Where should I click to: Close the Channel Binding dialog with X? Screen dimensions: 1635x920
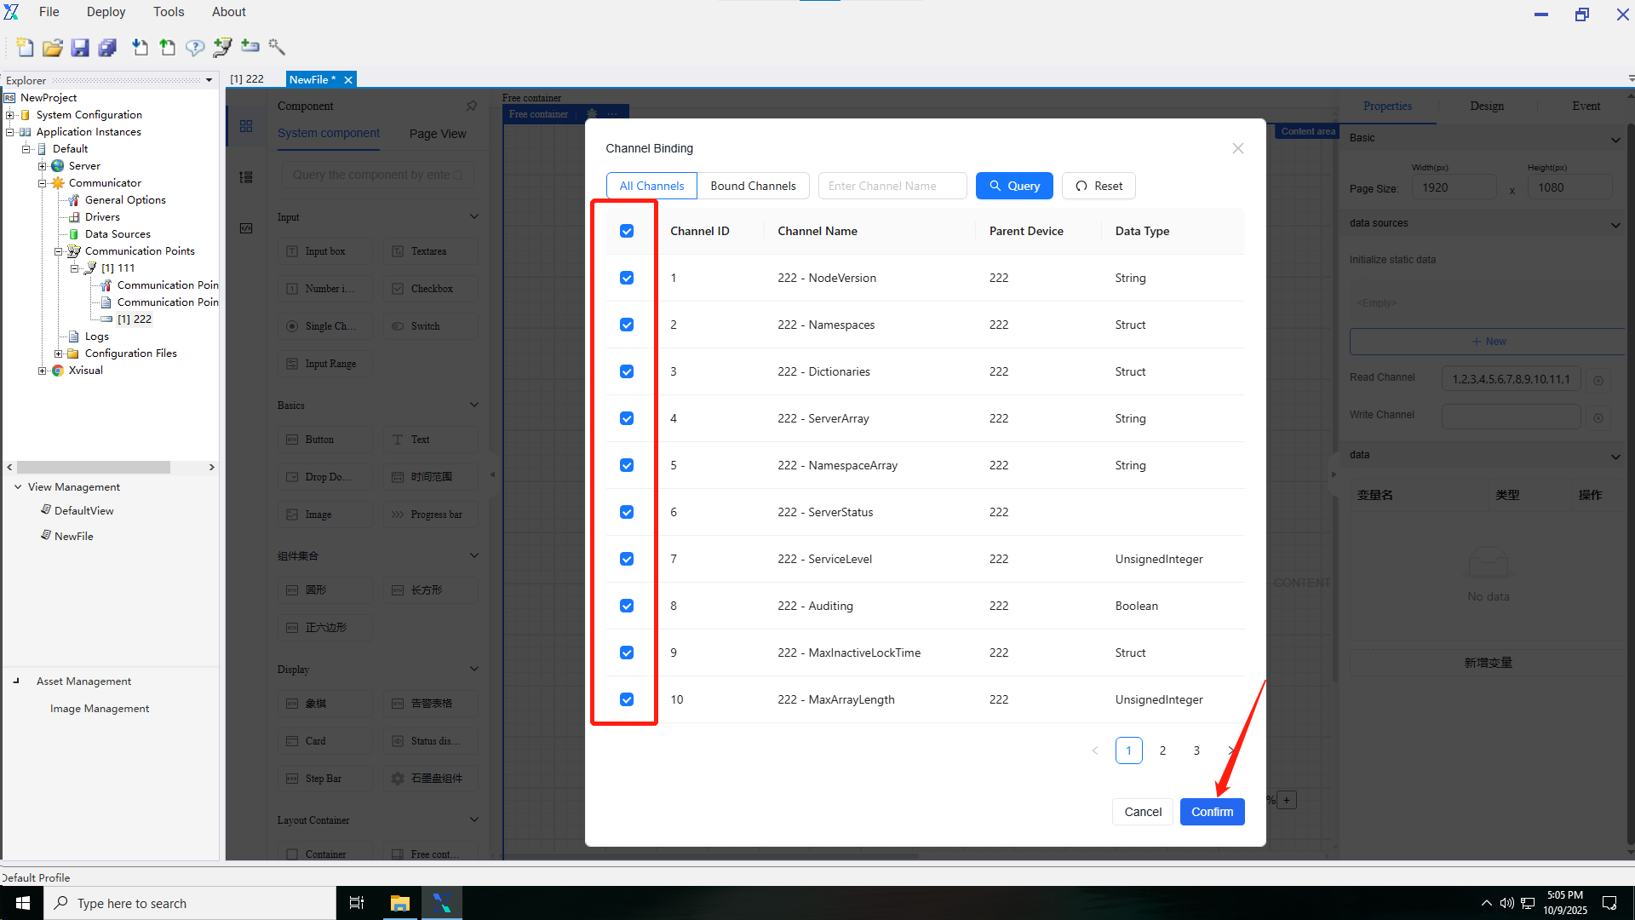[x=1237, y=148]
